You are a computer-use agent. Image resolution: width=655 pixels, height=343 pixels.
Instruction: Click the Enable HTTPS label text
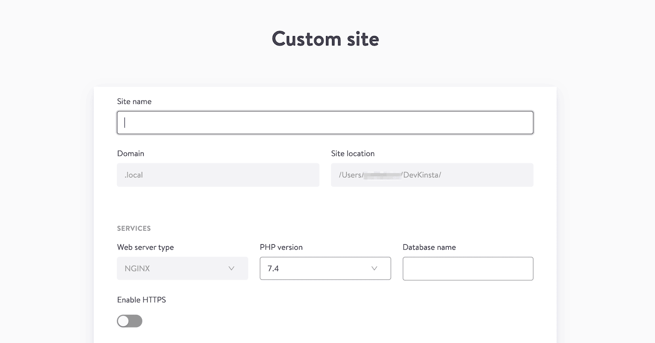click(x=141, y=299)
